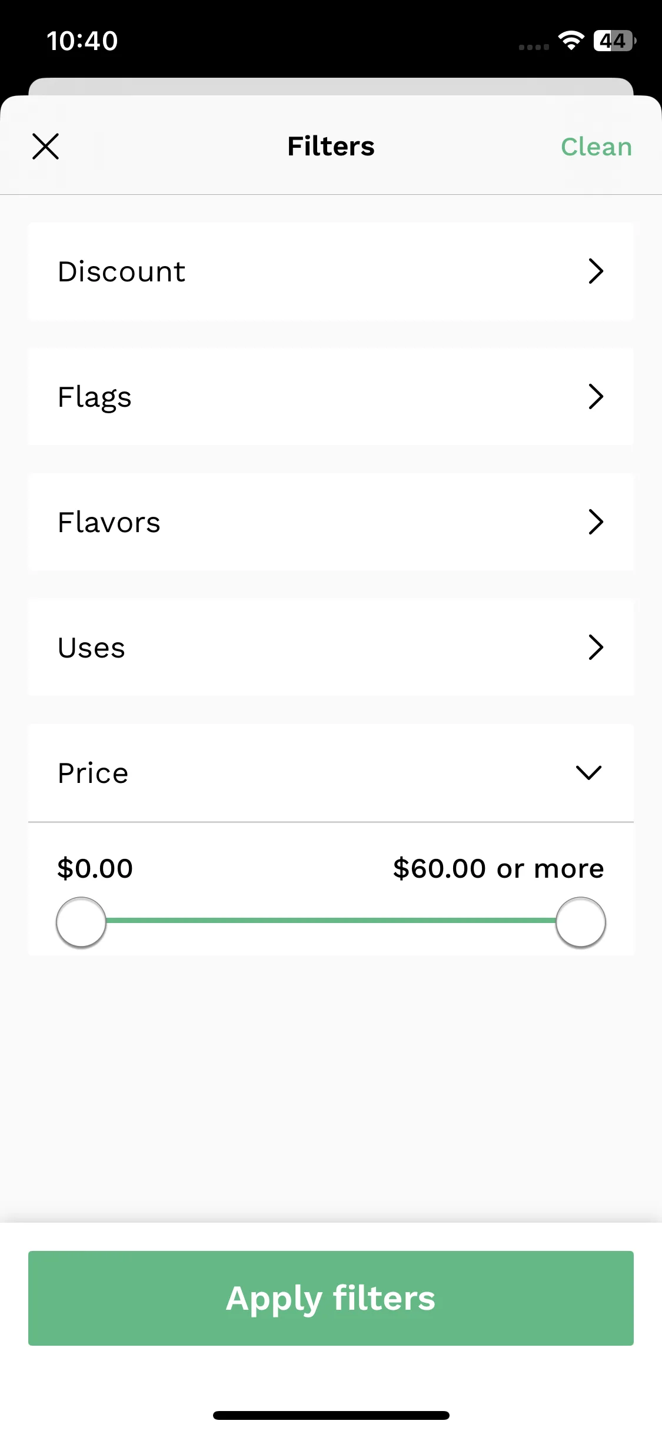662x1434 pixels.
Task: Open the Discount filter row
Action: click(331, 271)
